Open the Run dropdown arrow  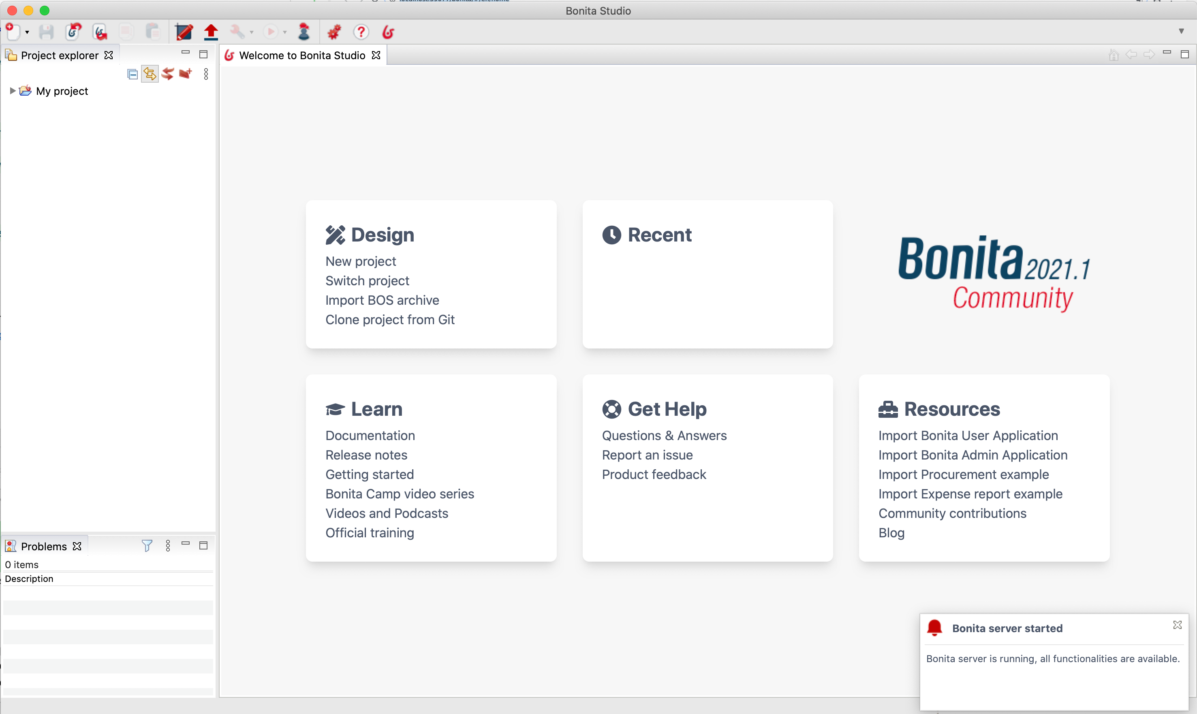[285, 32]
